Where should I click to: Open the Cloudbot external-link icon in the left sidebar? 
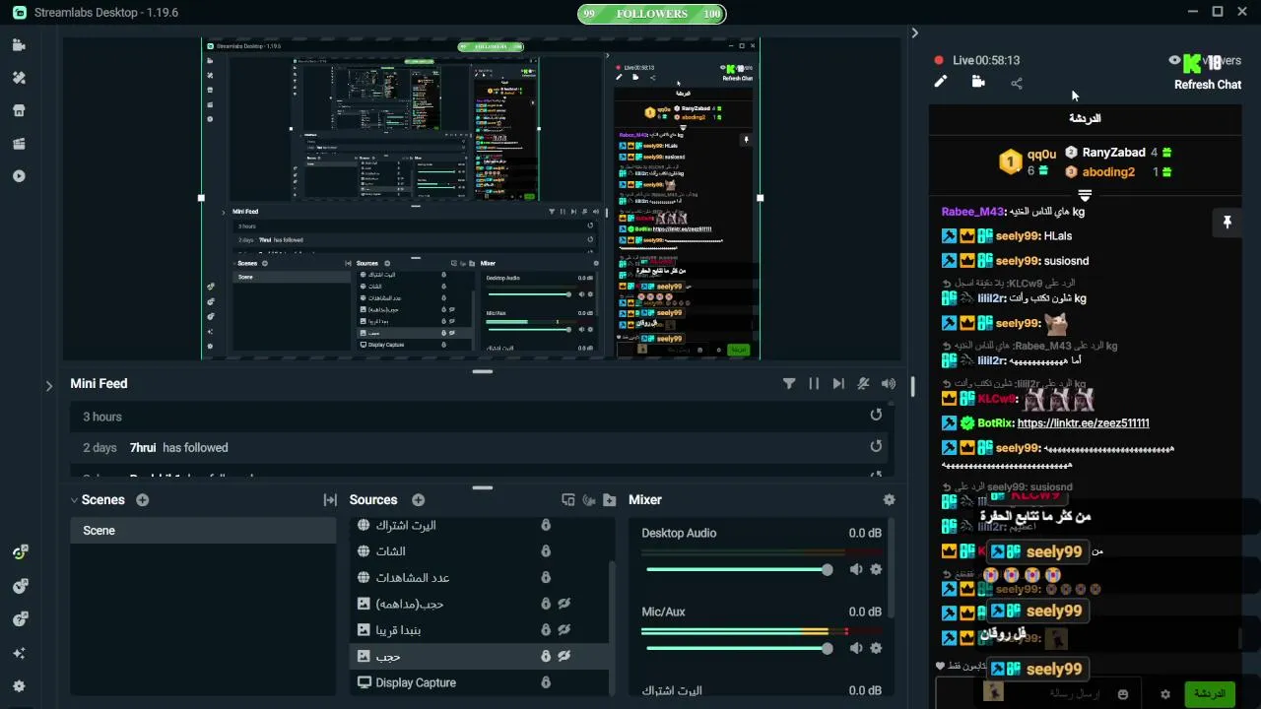pyautogui.click(x=19, y=587)
